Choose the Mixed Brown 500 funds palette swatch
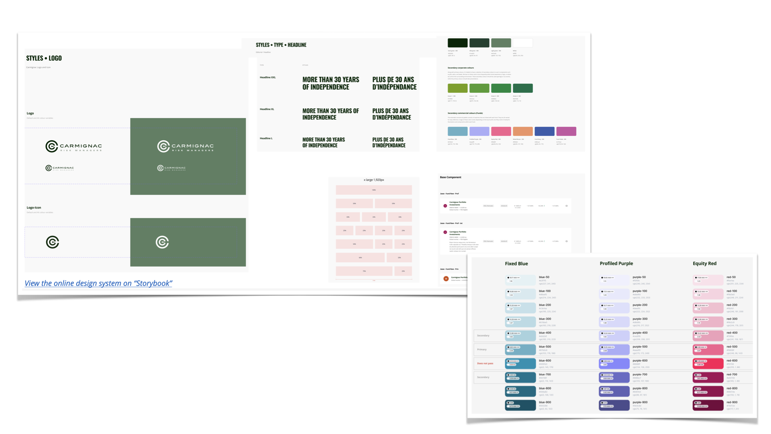 523,131
